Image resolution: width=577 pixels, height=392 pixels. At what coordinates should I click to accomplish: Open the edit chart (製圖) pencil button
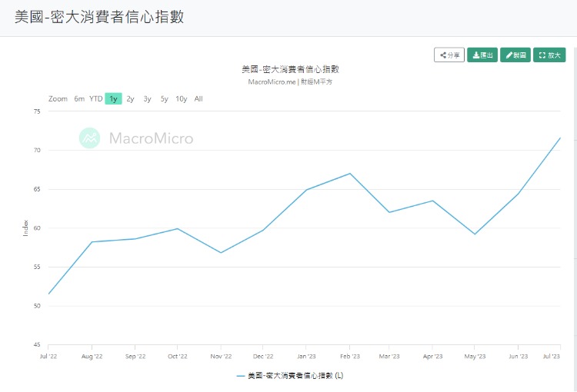click(x=515, y=55)
